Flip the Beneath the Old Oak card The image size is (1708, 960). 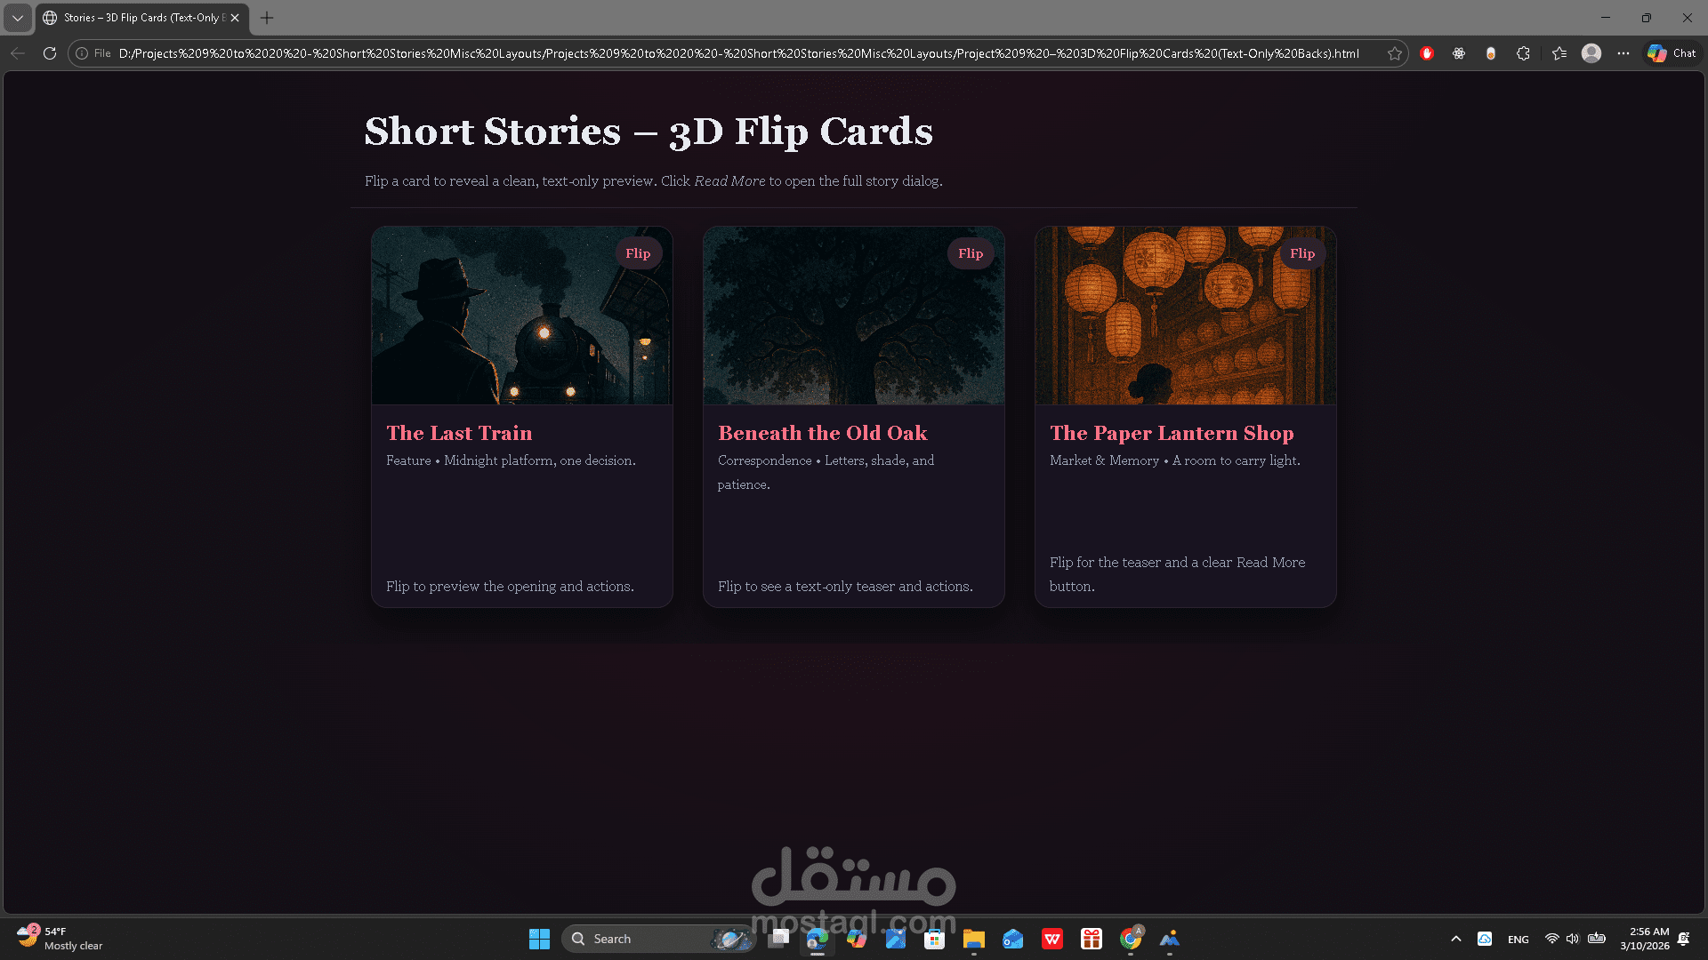point(971,252)
